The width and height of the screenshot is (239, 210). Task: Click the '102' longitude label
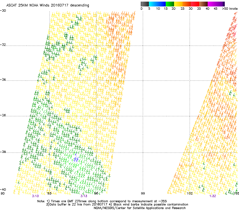(x=190, y=194)
